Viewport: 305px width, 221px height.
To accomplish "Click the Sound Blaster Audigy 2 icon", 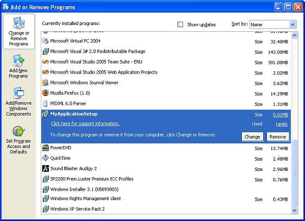I will point(45,168).
